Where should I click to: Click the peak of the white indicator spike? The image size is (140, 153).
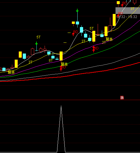point(61,106)
